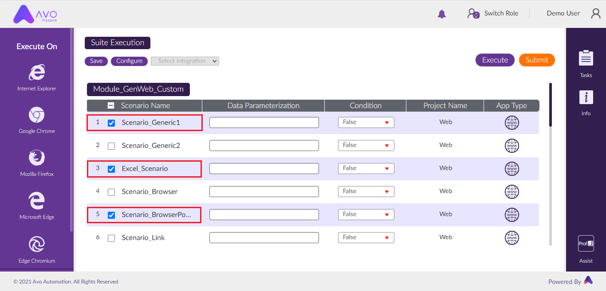Open Condition dropdown for Excel_Scenario

coord(366,168)
